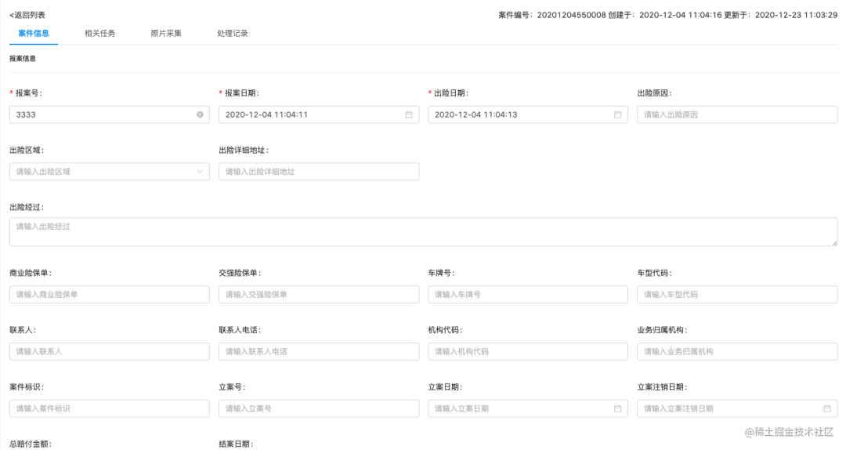The height and width of the screenshot is (450, 846).
Task: Click the 立案号 input field
Action: 319,408
